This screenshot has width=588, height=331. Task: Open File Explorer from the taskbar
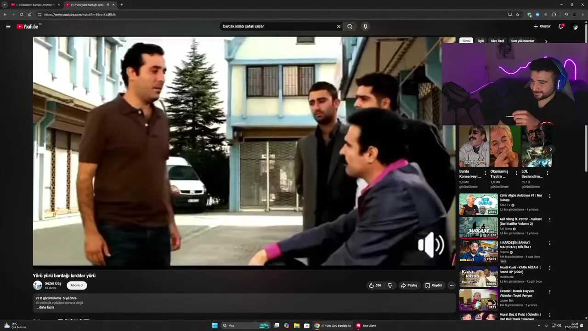tap(297, 325)
